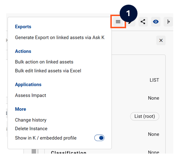Screen dimensions: 180x160
Task: Click the Applications section heading
Action: [x=28, y=85]
